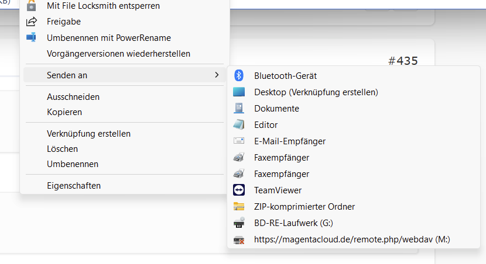Select Kopieren in the context menu

pyautogui.click(x=64, y=112)
